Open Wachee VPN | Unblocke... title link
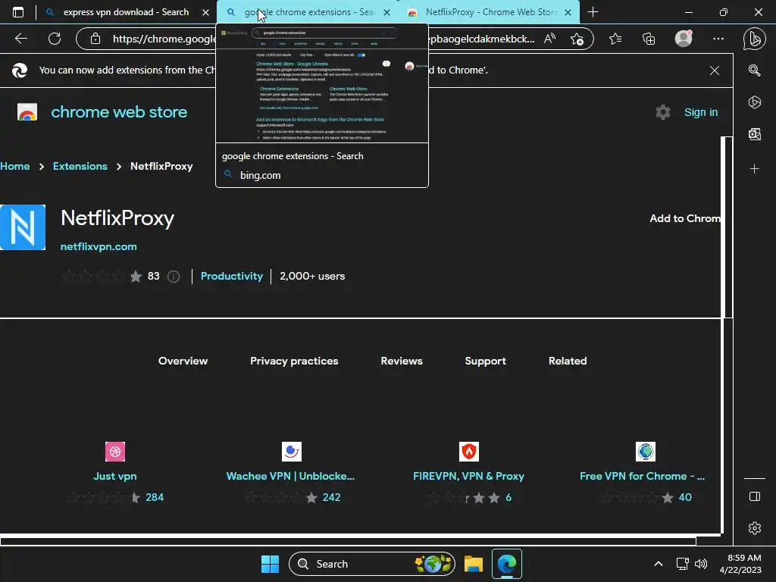Screen dimensions: 776x582 pyautogui.click(x=290, y=476)
